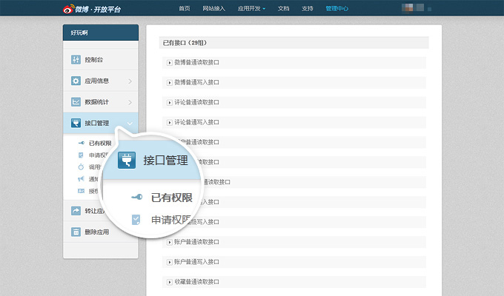Select 接口管理 label in sidebar

click(97, 123)
